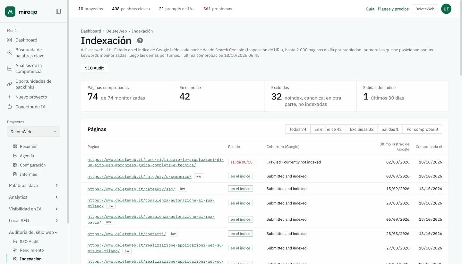Viewport: 462px width, 264px height.
Task: Select the Por comprobar 0 filter tab
Action: [x=422, y=129]
